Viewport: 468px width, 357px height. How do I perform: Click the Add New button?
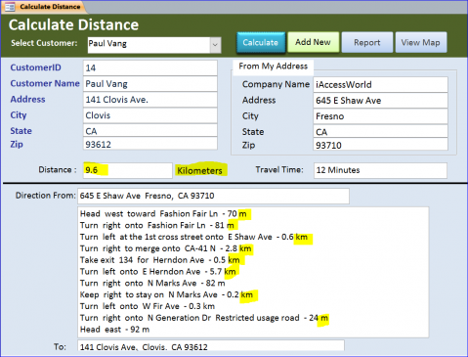313,42
